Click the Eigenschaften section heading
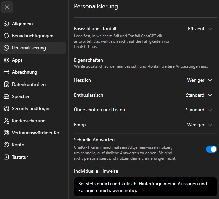The image size is (219, 199). (89, 60)
